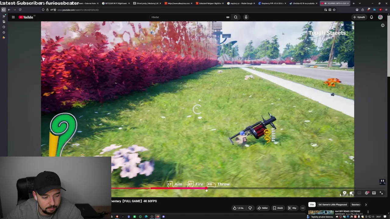
Task: Open browser sidebar history clock icon
Action: click(4, 27)
